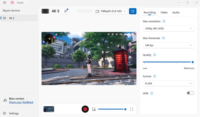Select the 4K S device in sidebar
This screenshot has width=200, height=117.
[x=19, y=18]
